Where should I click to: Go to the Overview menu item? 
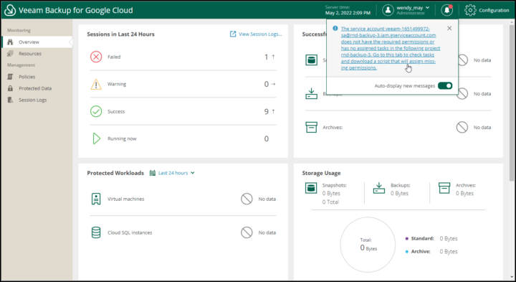click(37, 42)
